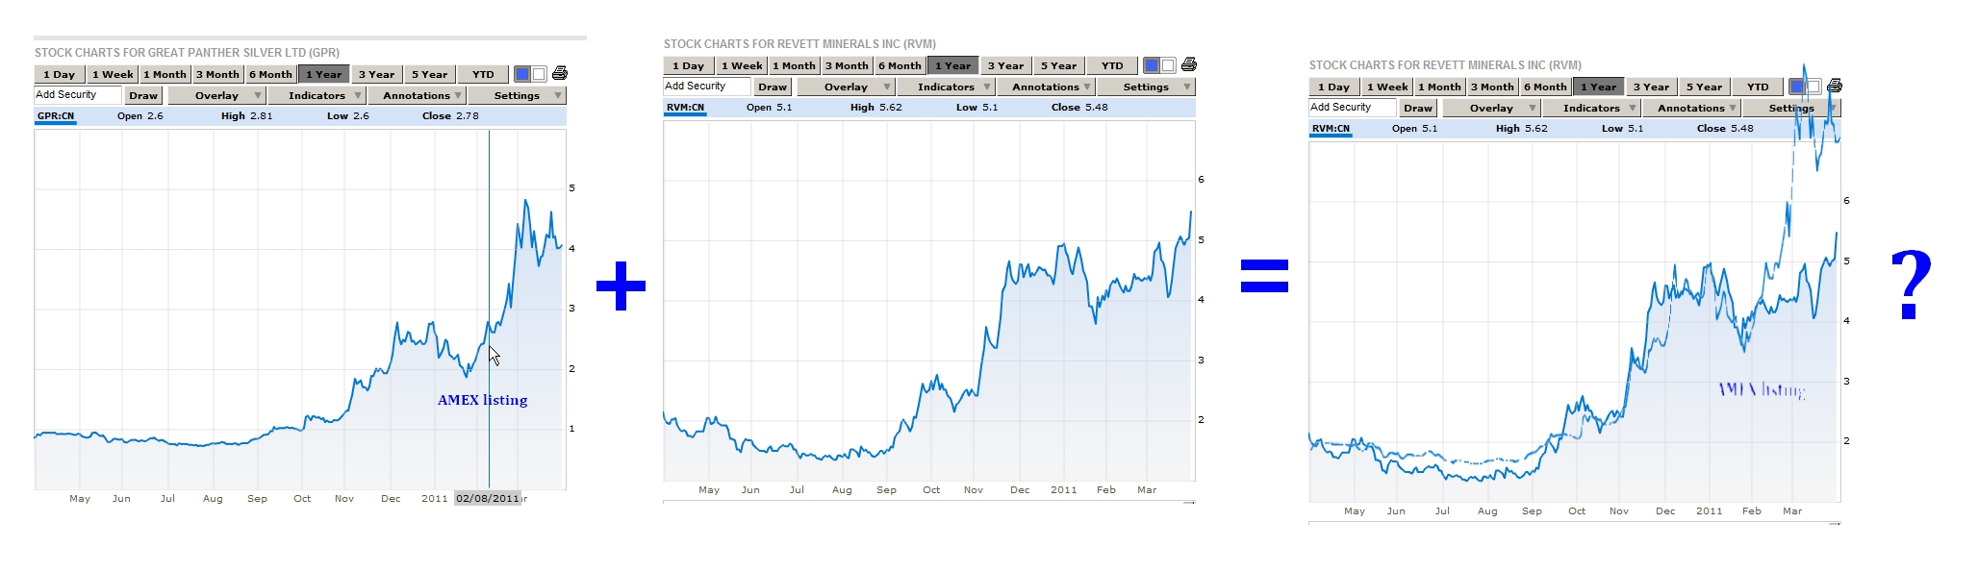
Task: Set overlaid RVM chart to 3 Year
Action: tap(1652, 87)
